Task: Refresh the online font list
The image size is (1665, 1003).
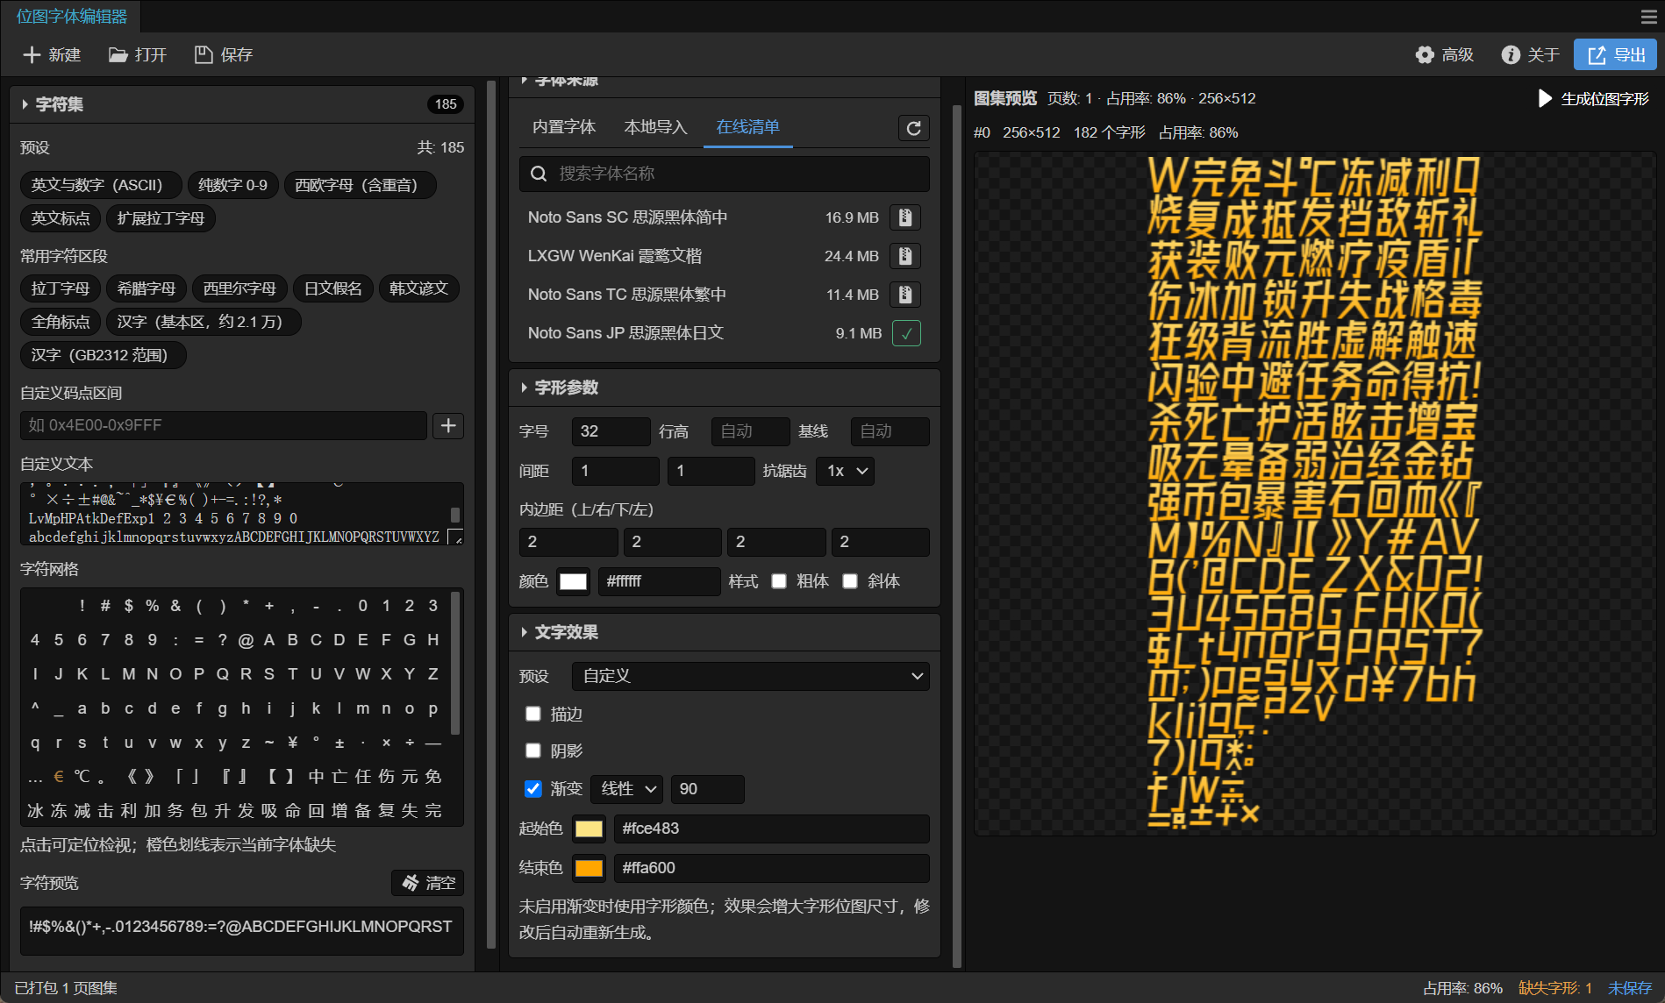Action: tap(914, 128)
